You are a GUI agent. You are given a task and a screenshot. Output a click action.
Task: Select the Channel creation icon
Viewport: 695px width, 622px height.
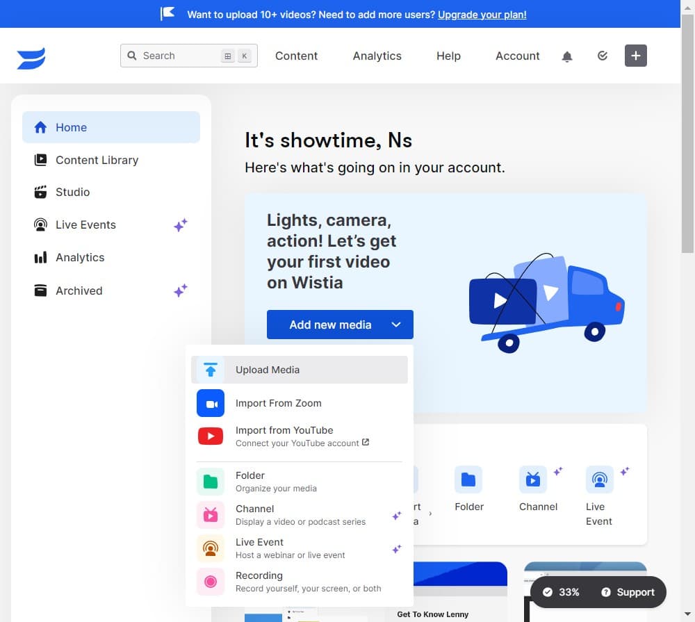click(x=533, y=479)
